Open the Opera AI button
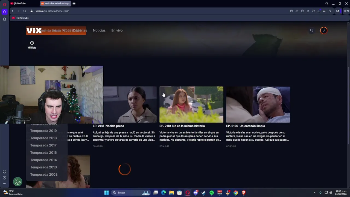Viewport: 350px width, 197px height. point(346,11)
